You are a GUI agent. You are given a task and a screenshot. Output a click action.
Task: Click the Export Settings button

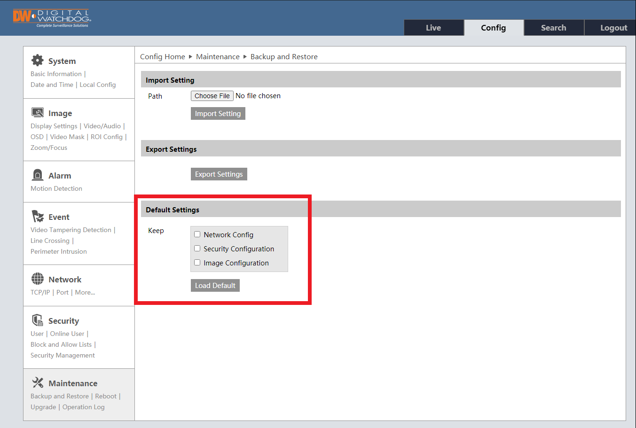(219, 174)
